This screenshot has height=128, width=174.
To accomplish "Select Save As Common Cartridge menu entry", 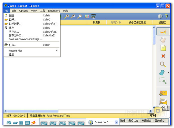I will (x=32, y=39).
